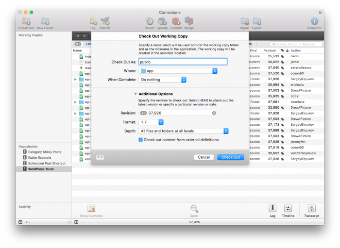Click the Repositories sidebar header
Screen dimensions: 340x248
[x=28, y=147]
